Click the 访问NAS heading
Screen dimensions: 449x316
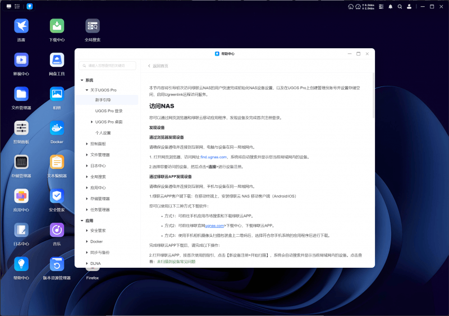coord(162,106)
